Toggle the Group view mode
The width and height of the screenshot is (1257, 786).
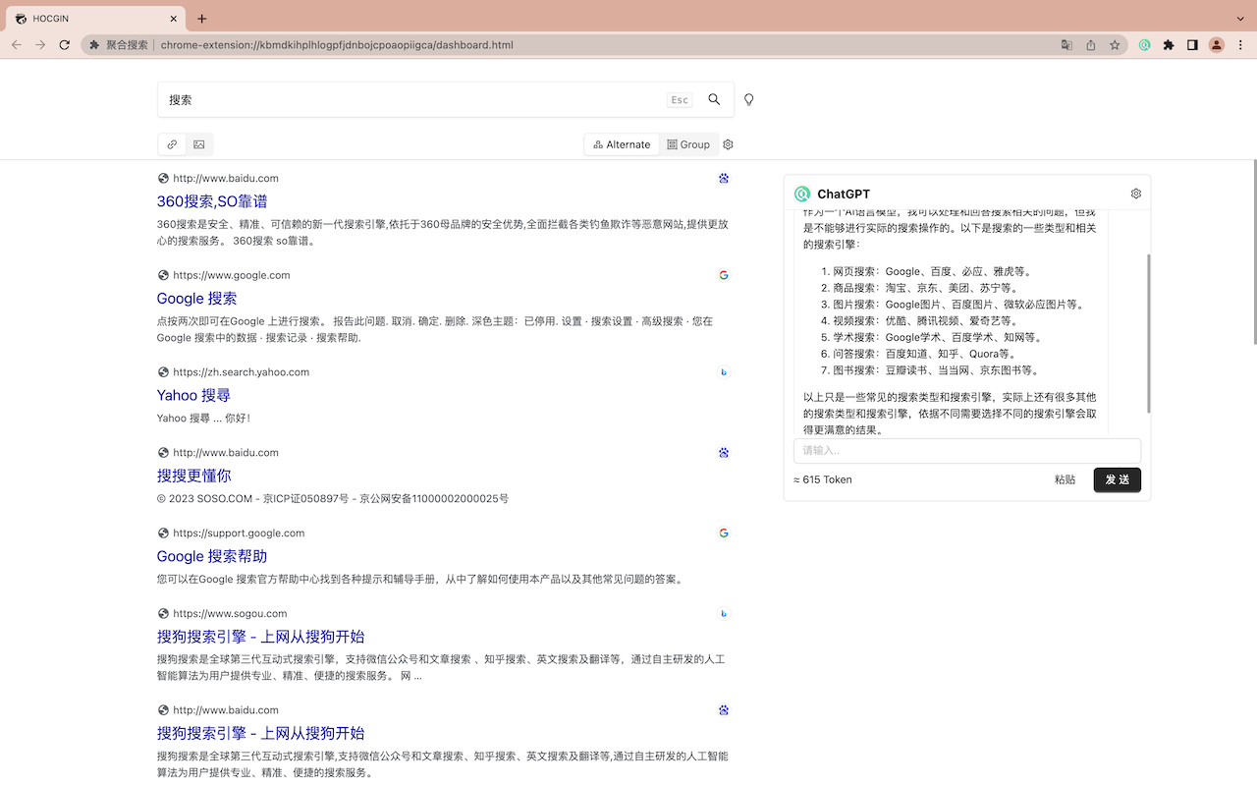tap(688, 143)
